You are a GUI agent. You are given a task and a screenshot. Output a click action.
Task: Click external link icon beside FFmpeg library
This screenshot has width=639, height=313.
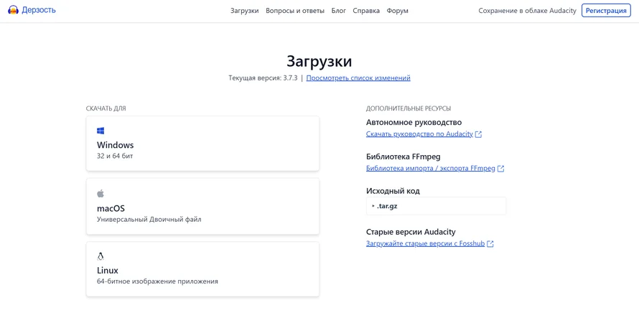(x=501, y=168)
